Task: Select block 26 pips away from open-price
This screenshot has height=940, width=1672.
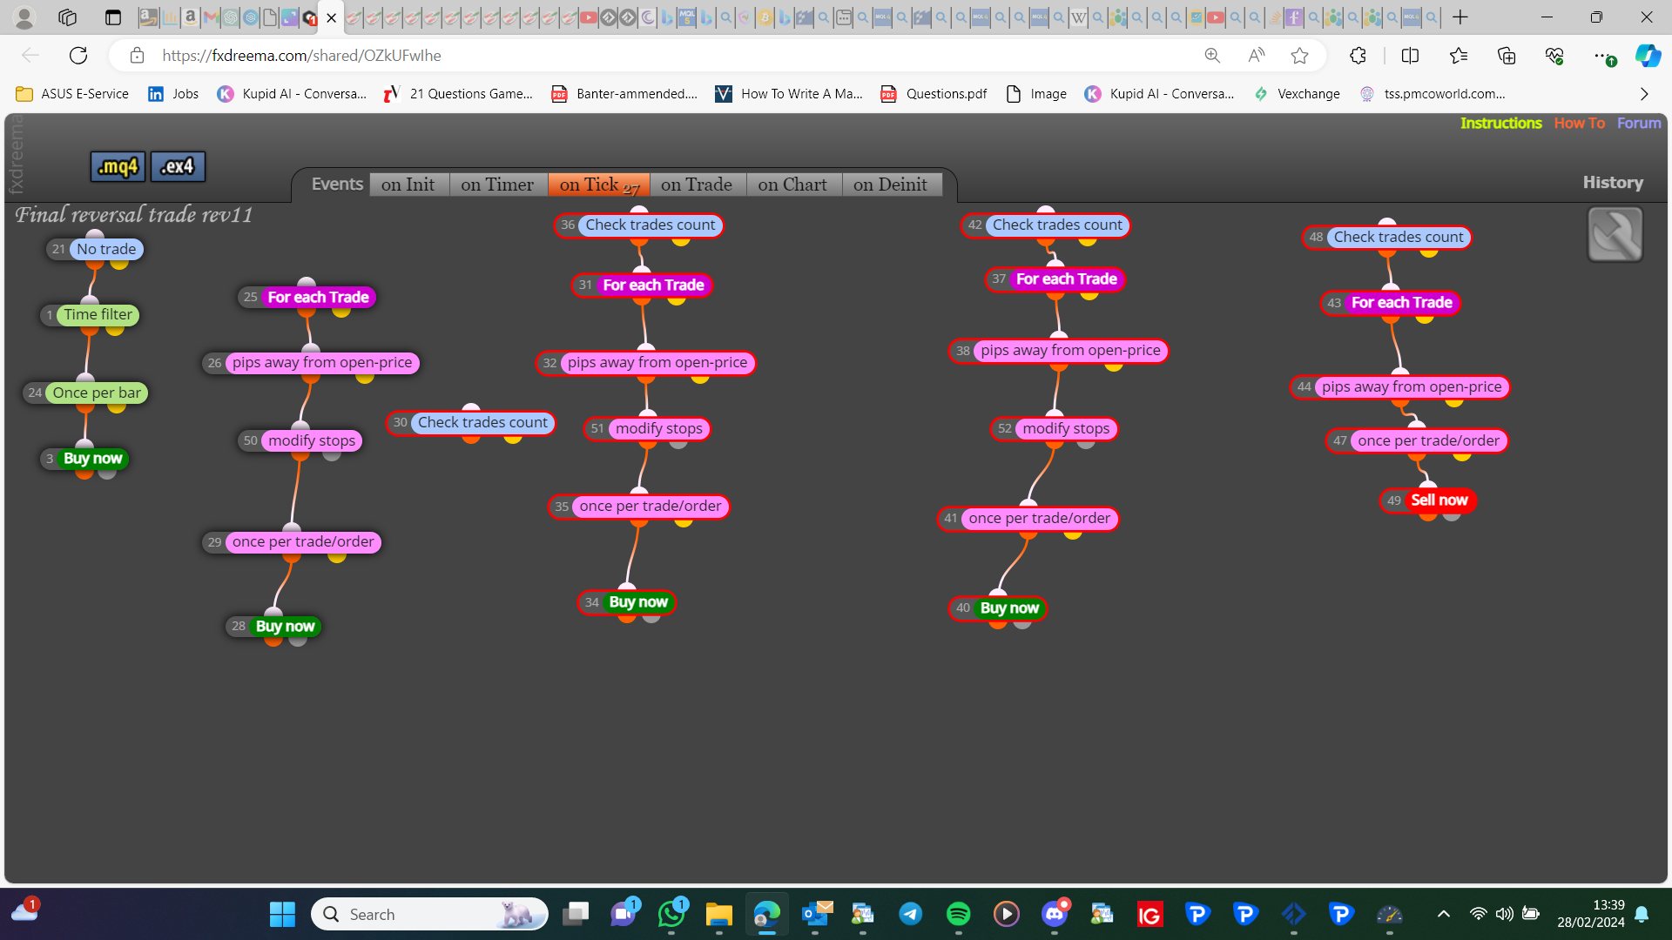Action: (x=311, y=363)
